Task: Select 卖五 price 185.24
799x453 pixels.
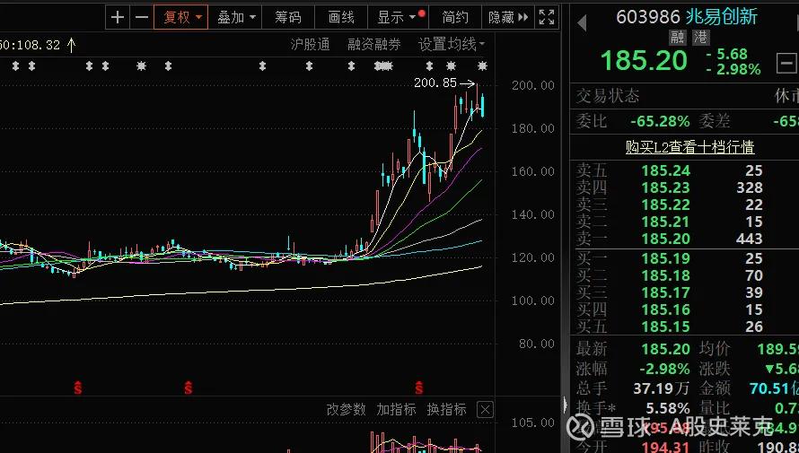Action: [665, 171]
